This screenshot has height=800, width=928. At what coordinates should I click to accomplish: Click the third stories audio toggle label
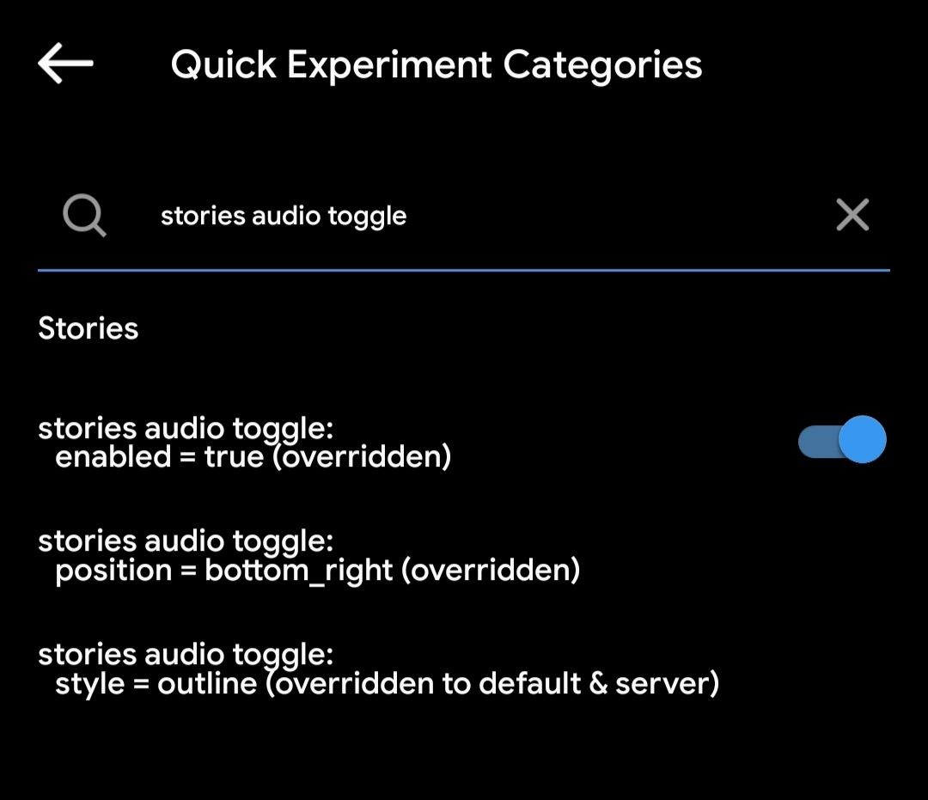(186, 655)
